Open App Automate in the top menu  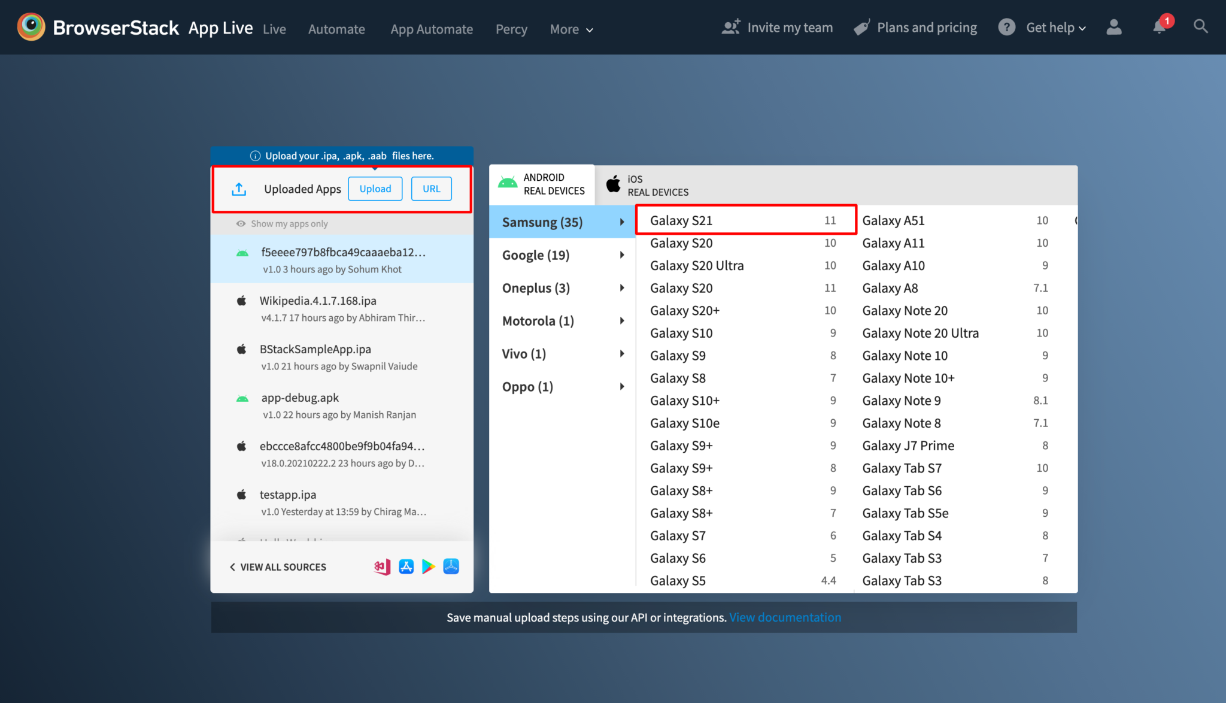click(x=431, y=29)
